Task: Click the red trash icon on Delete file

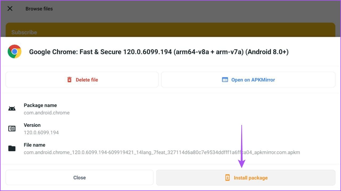Action: tap(69, 80)
